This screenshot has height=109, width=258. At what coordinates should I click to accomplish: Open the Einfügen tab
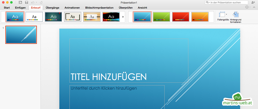coord(20,8)
